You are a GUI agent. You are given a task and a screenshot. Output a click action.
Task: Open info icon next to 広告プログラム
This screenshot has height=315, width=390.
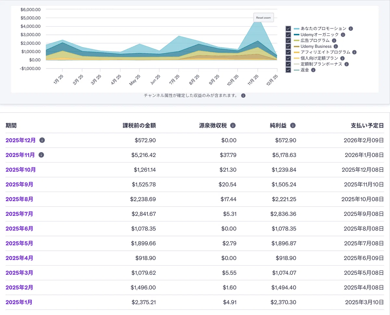334,41
